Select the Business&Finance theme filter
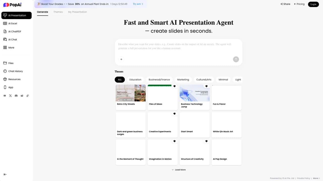This screenshot has height=181, width=323. 159,80
